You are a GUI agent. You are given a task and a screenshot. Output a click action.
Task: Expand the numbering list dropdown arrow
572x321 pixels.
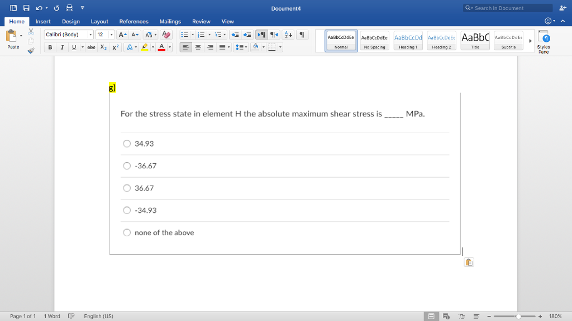pos(209,35)
